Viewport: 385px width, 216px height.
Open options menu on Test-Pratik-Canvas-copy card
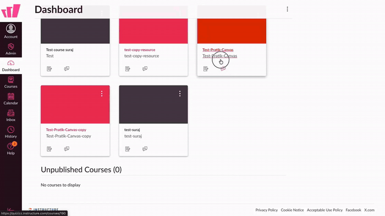(x=102, y=94)
